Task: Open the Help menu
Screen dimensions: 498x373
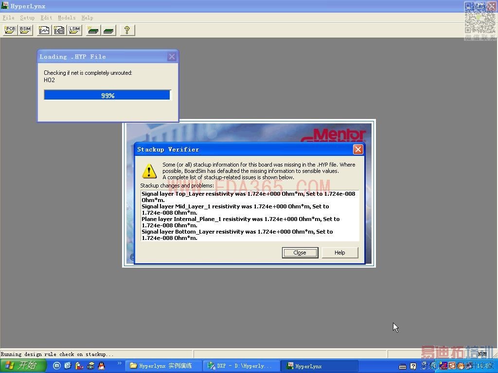Action: [87, 18]
